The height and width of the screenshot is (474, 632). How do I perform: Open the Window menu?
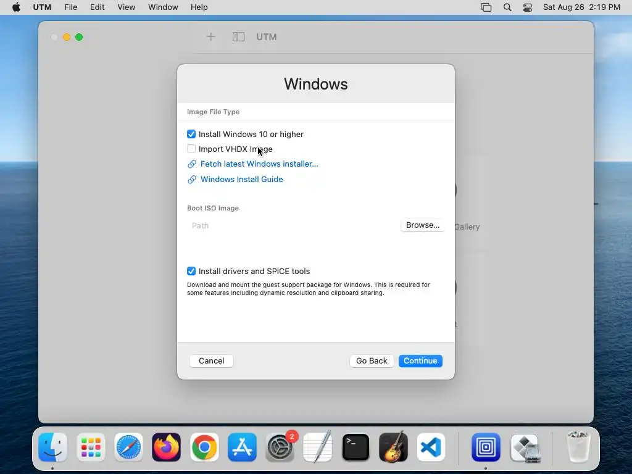click(x=163, y=7)
